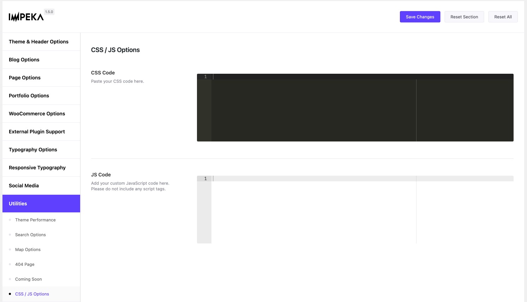Go to Social Media options

click(x=24, y=186)
